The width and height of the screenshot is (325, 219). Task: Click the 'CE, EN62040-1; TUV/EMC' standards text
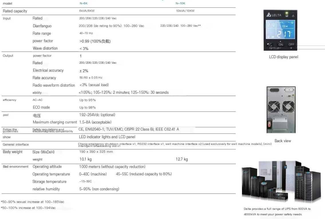coord(129,129)
